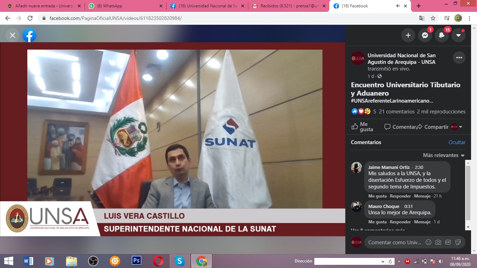Open post options three-dots menu
Image resolution: width=477 pixels, height=268 pixels.
click(x=459, y=58)
